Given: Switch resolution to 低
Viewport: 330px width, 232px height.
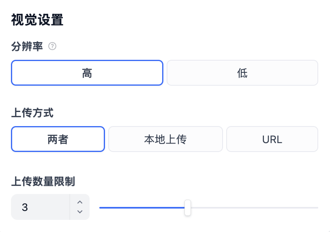Looking at the screenshot, I should pos(242,73).
